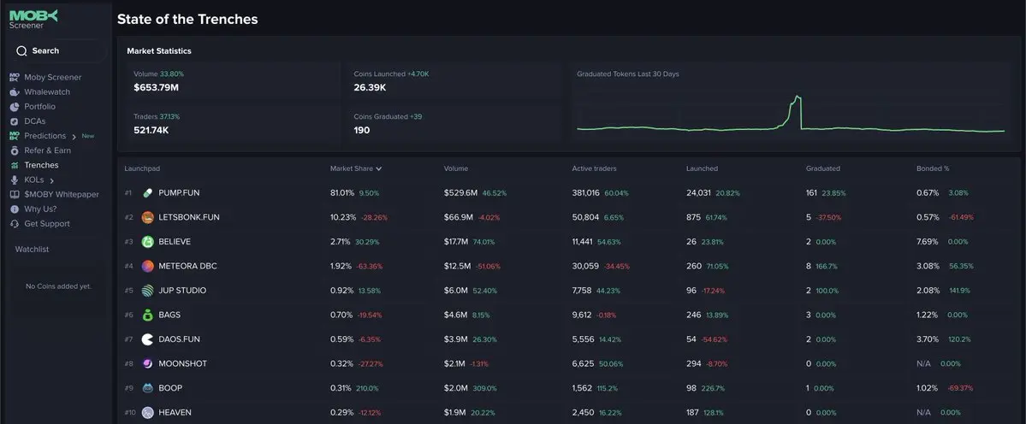Click the Moby Screener sidebar icon
The image size is (1026, 424).
point(15,77)
